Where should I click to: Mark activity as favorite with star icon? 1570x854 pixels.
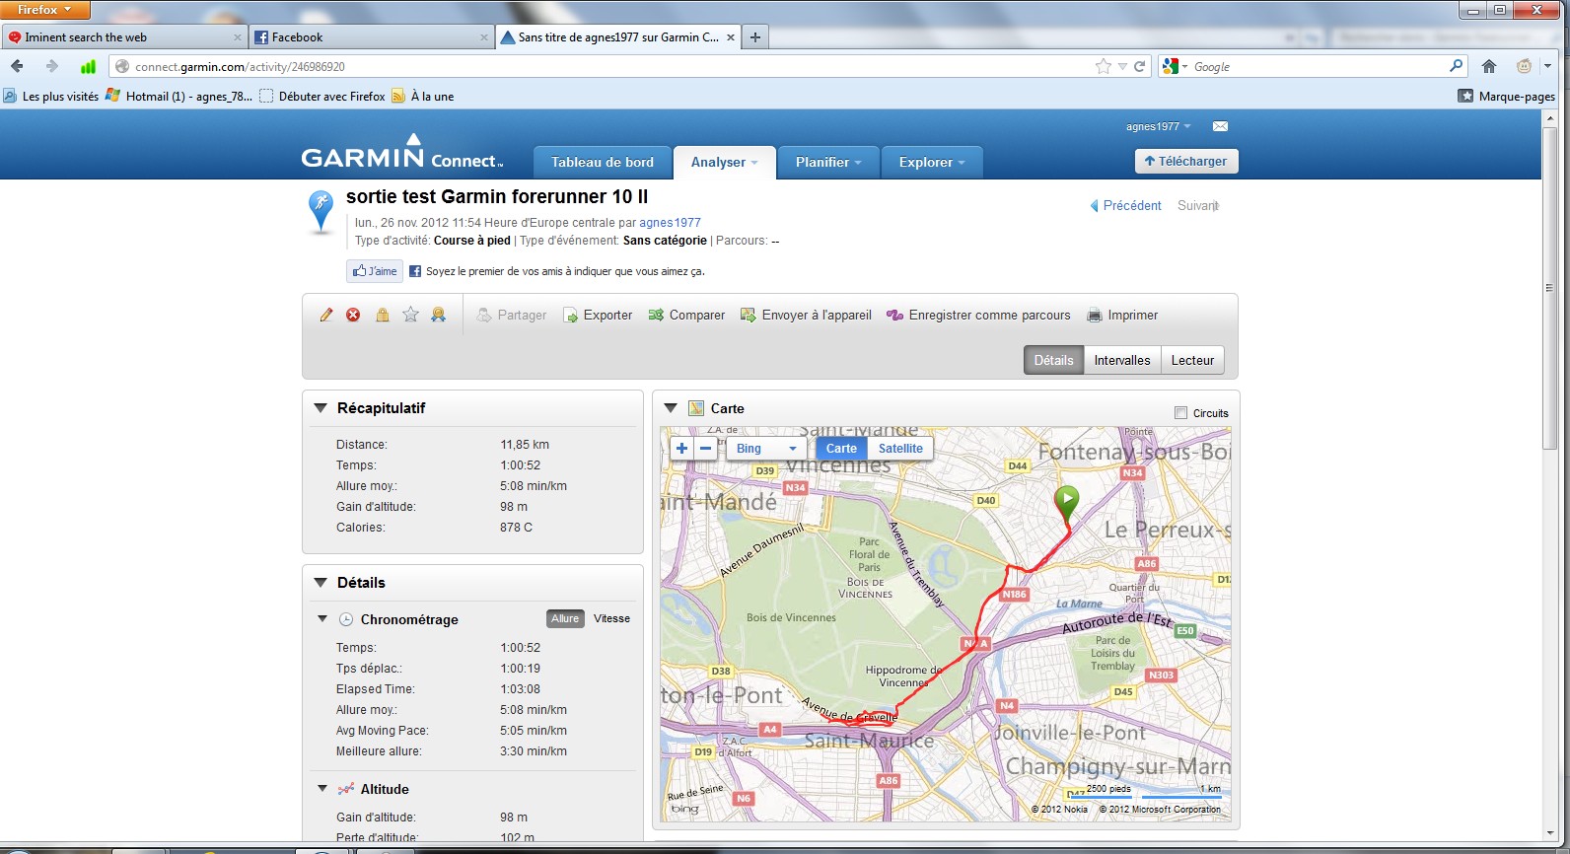pyautogui.click(x=410, y=315)
